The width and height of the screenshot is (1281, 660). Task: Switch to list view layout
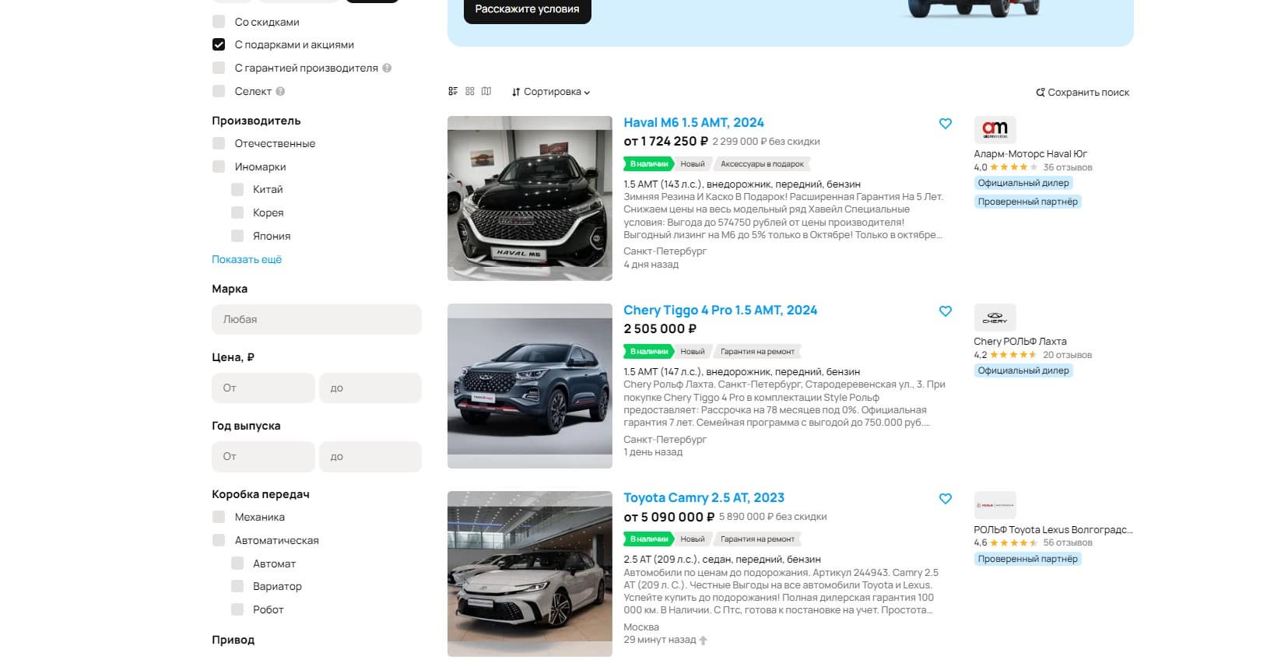453,92
